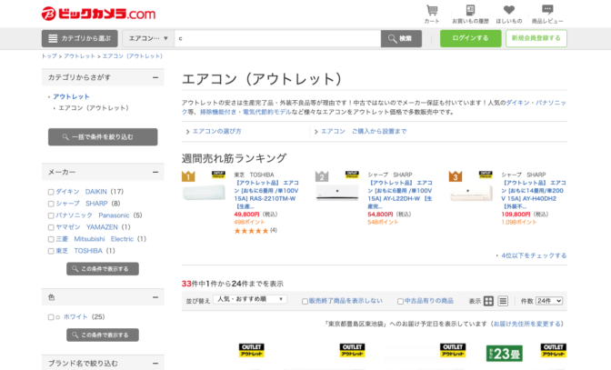Viewport: 611px width, 370px height.
Task: Open the エアコン search category dropdown
Action: click(x=148, y=38)
